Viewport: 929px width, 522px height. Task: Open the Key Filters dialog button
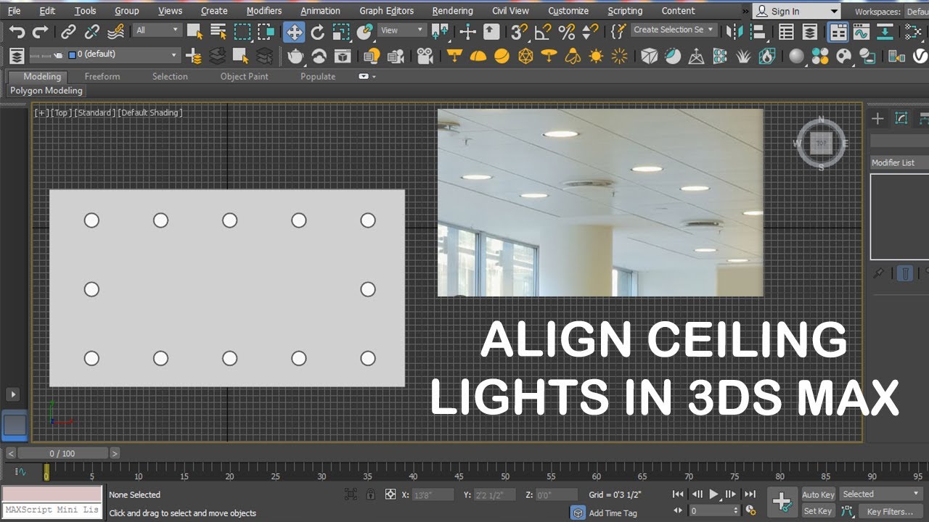890,511
